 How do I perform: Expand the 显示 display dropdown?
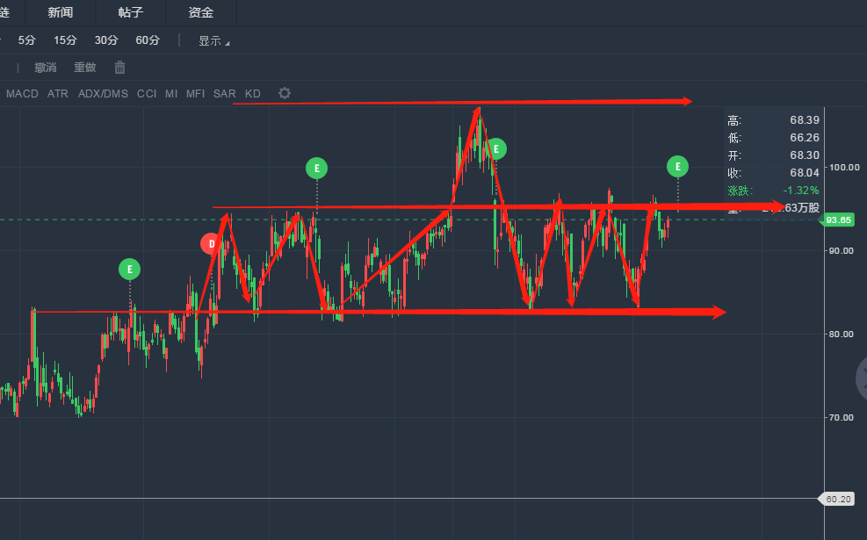click(x=213, y=40)
